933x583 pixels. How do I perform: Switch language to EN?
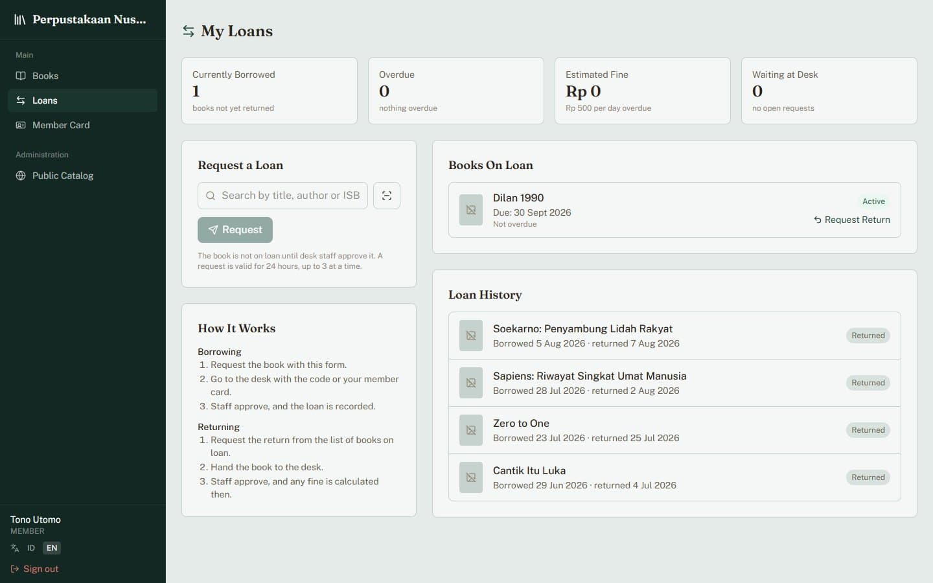[52, 548]
